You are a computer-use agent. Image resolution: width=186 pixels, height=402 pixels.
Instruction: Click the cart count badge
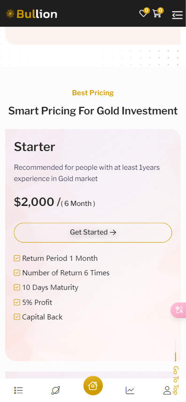[160, 10]
